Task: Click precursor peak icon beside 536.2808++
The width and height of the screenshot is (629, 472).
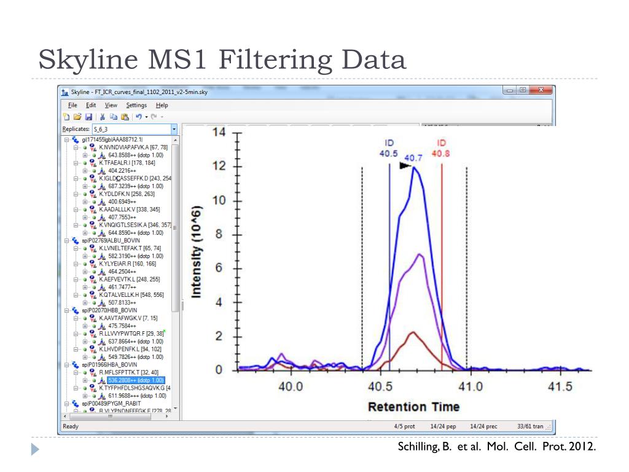Action: tap(103, 380)
